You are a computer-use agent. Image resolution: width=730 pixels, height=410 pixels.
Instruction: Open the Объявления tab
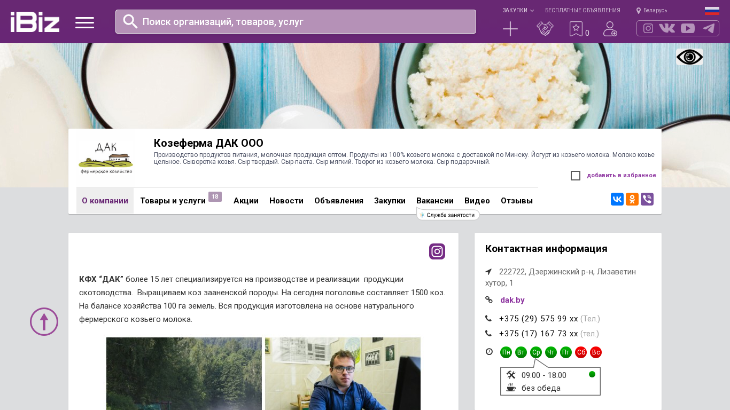339,201
